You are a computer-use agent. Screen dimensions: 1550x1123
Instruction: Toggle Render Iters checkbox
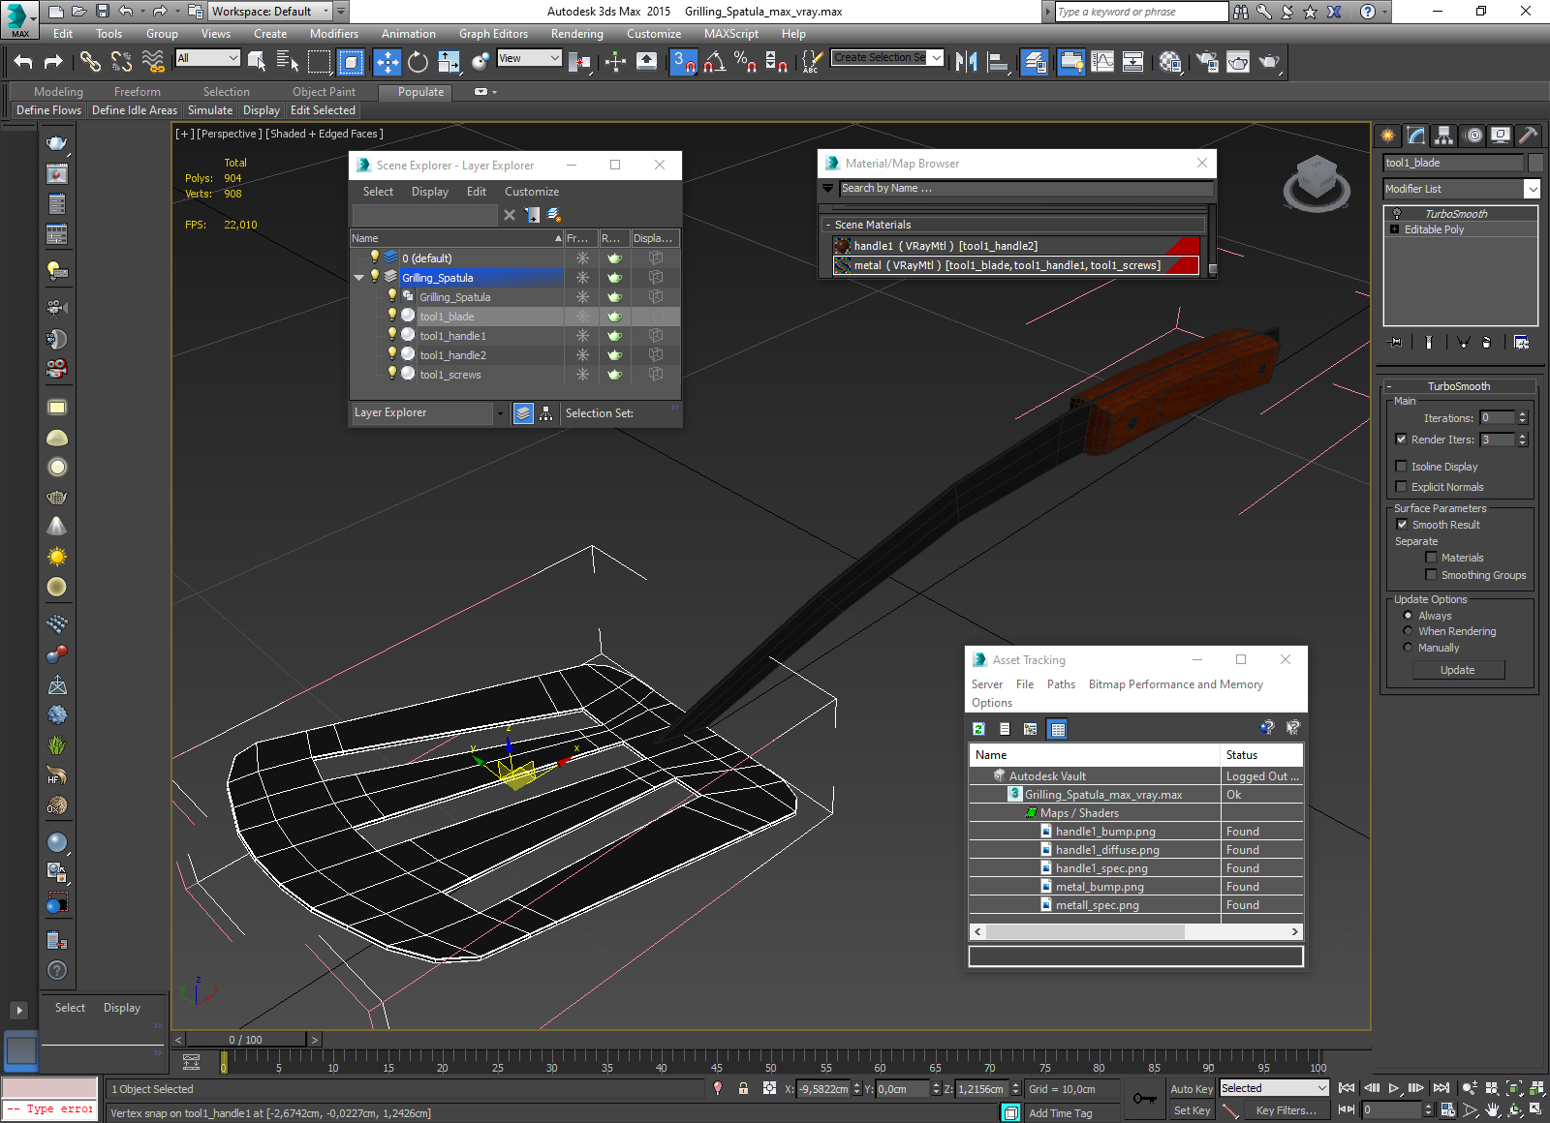click(x=1401, y=440)
